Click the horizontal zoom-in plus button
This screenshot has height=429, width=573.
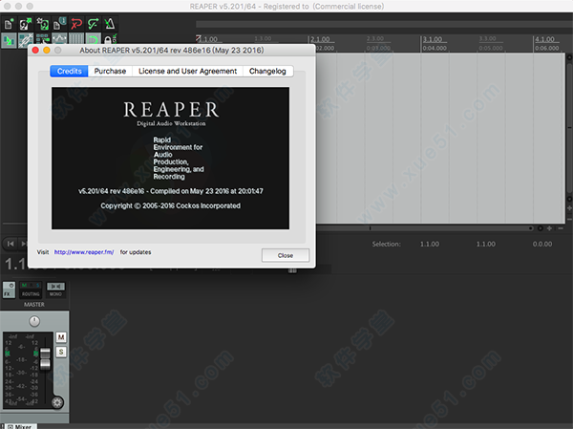click(x=549, y=228)
